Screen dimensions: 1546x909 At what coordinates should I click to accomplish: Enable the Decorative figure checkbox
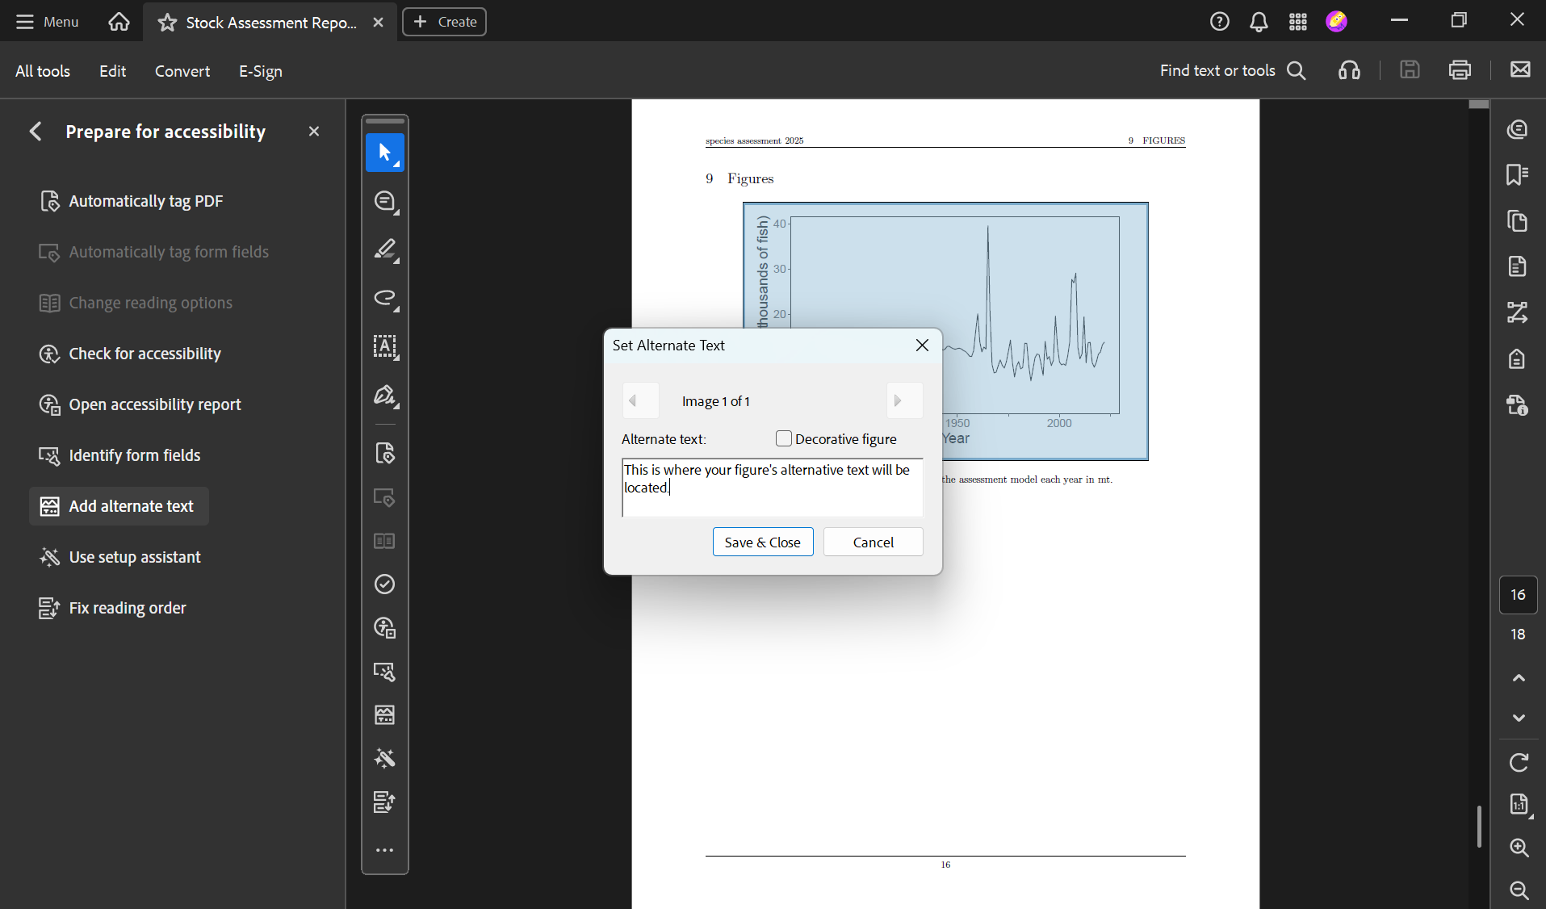[782, 438]
